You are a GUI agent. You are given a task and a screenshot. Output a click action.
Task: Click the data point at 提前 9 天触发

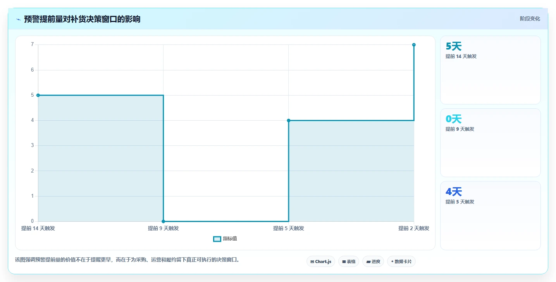point(164,221)
